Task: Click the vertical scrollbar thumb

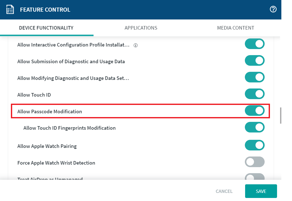Action: point(281,116)
